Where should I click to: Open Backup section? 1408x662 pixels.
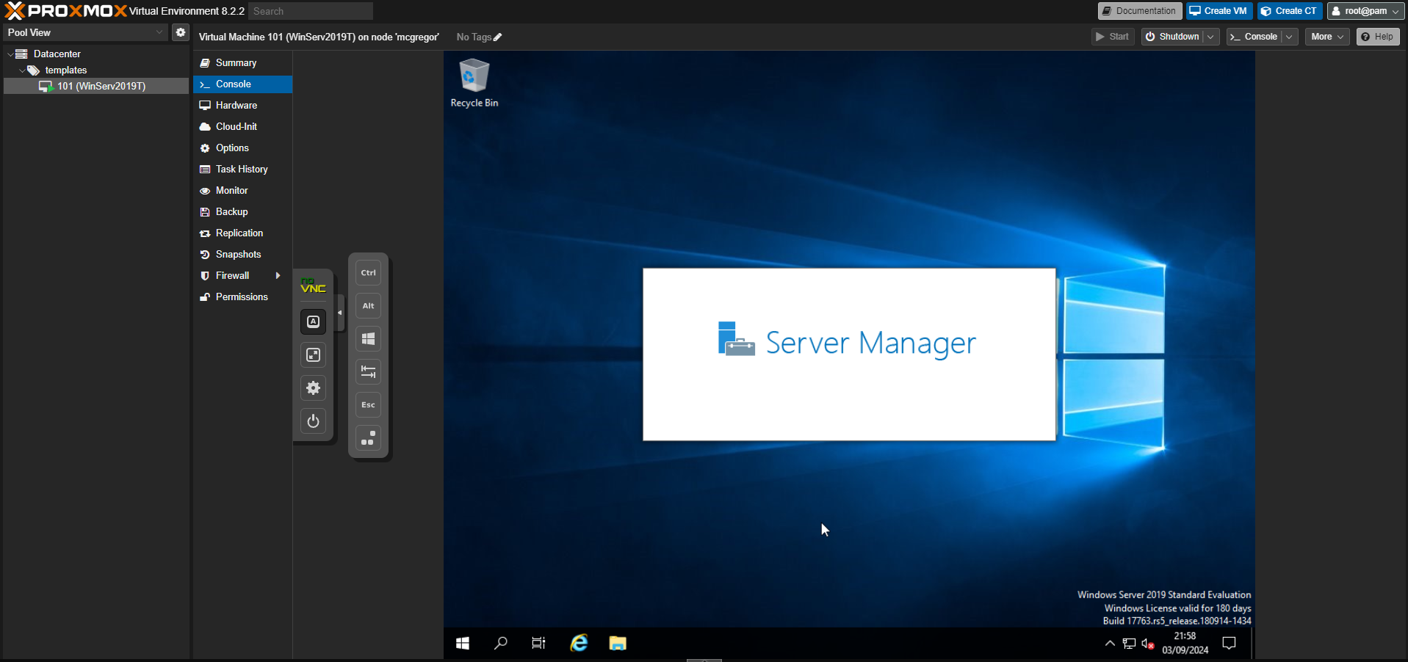click(242, 212)
